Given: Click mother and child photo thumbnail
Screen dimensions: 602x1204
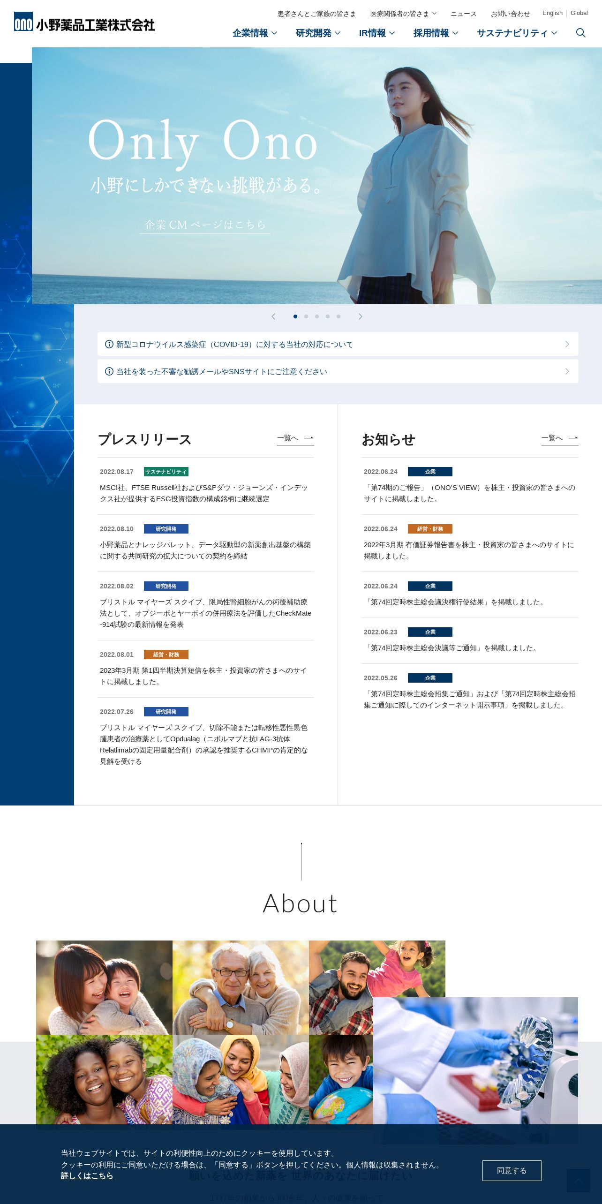Looking at the screenshot, I should coord(104,988).
